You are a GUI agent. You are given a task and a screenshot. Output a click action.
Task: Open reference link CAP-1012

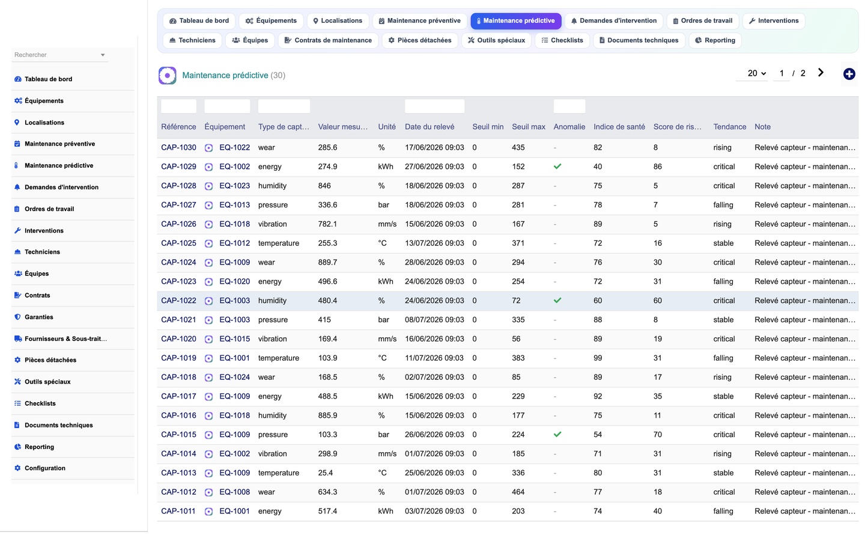178,492
